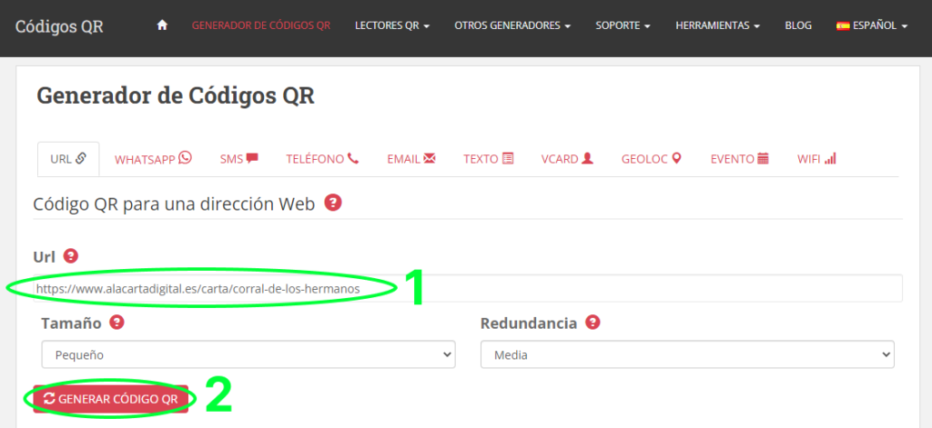Viewport: 932px width, 428px height.
Task: Open the Español language menu
Action: (x=872, y=25)
